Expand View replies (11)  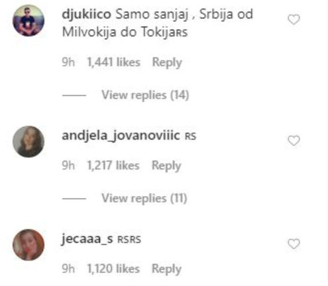(144, 198)
